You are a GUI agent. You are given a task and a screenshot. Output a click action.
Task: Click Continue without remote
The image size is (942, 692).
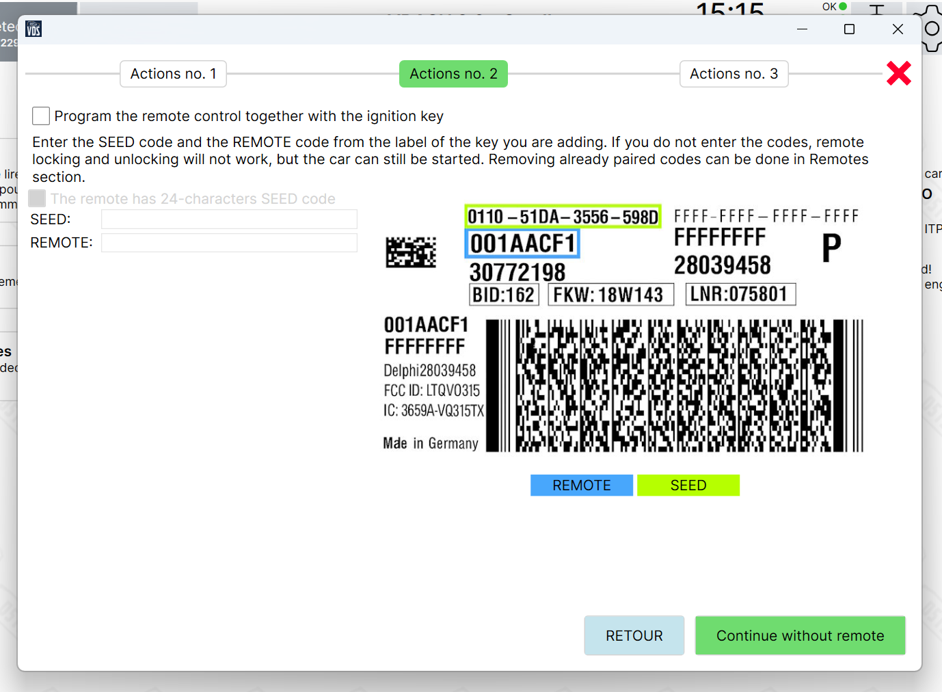coord(800,635)
